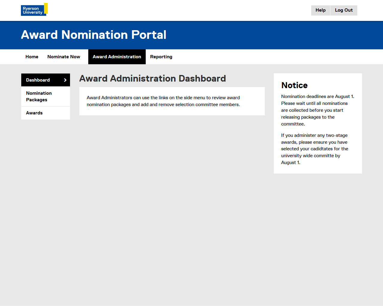The image size is (383, 306).
Task: Open the Nominate Now tab
Action: pyautogui.click(x=64, y=57)
